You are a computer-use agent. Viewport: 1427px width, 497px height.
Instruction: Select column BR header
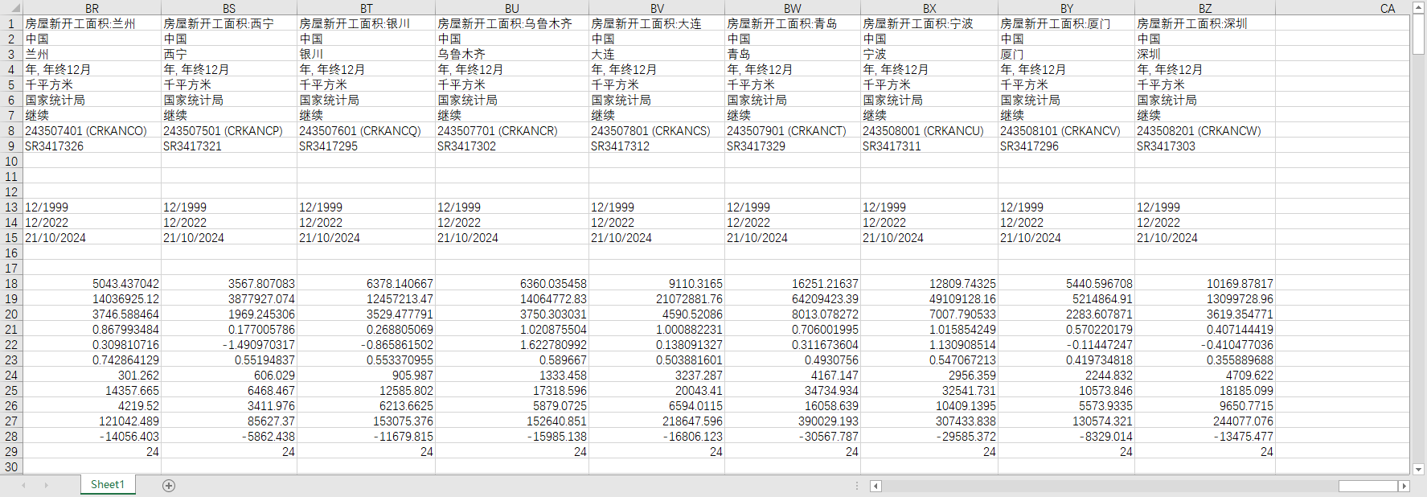(92, 8)
